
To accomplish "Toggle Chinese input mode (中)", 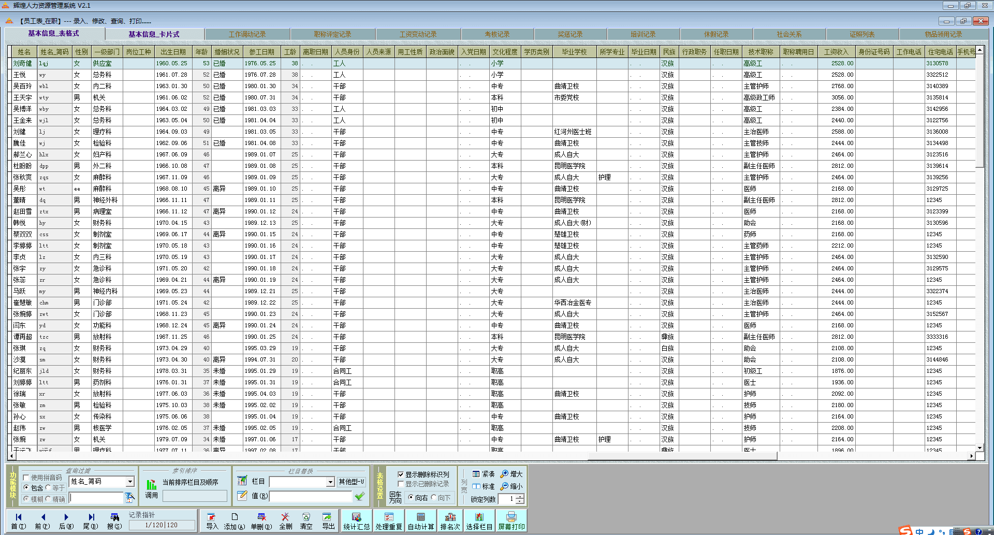I will pyautogui.click(x=919, y=531).
